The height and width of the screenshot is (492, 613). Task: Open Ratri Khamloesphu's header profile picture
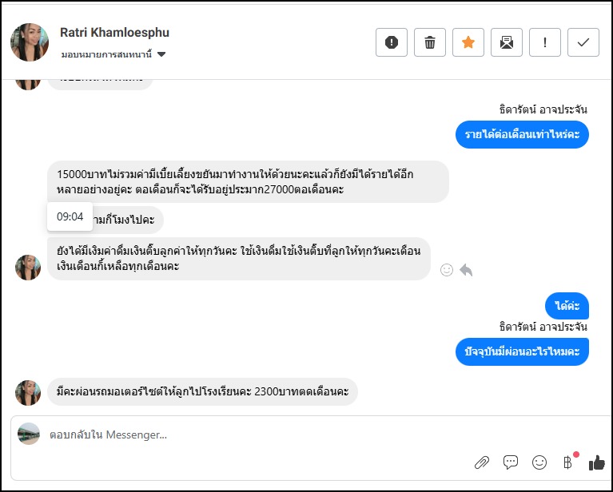pos(30,42)
